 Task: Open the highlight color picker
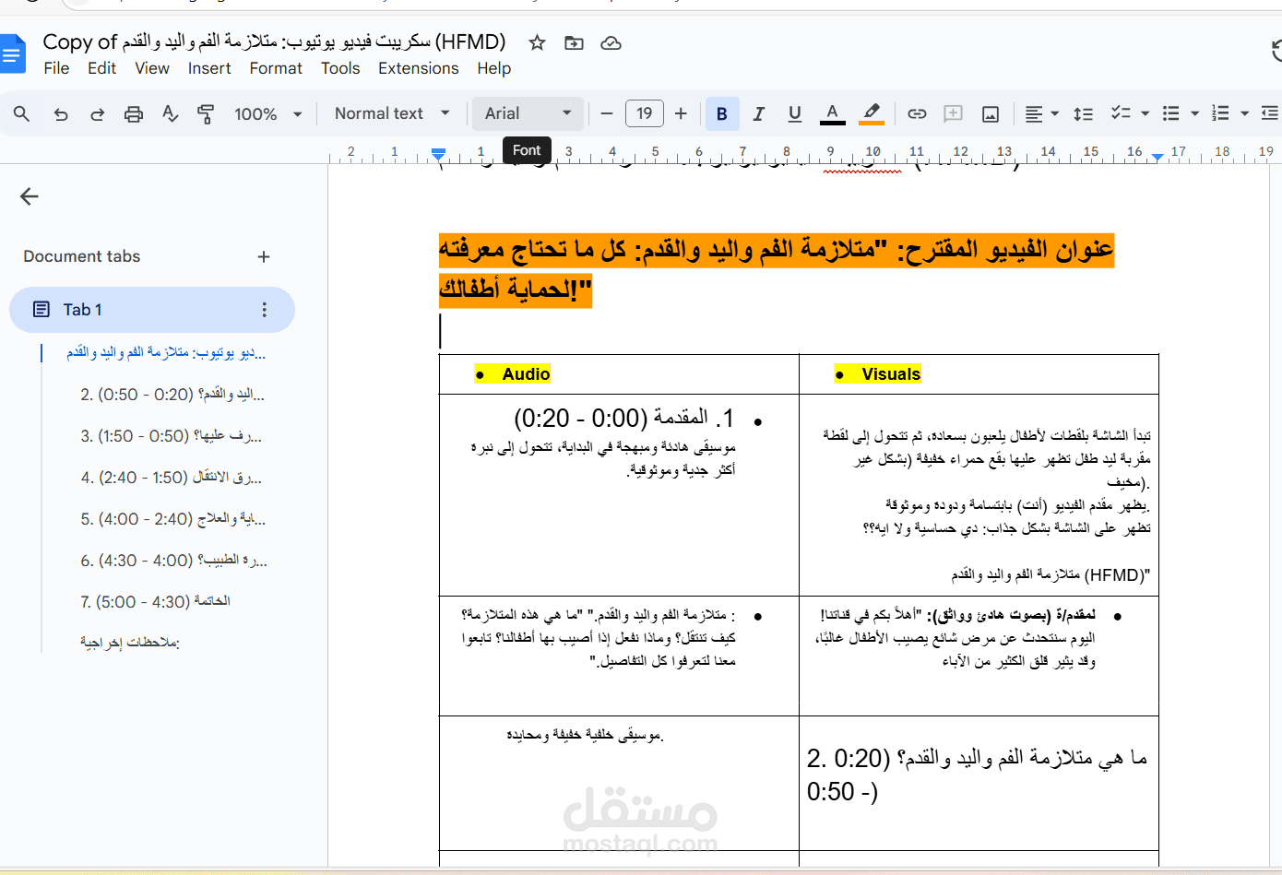pos(871,113)
